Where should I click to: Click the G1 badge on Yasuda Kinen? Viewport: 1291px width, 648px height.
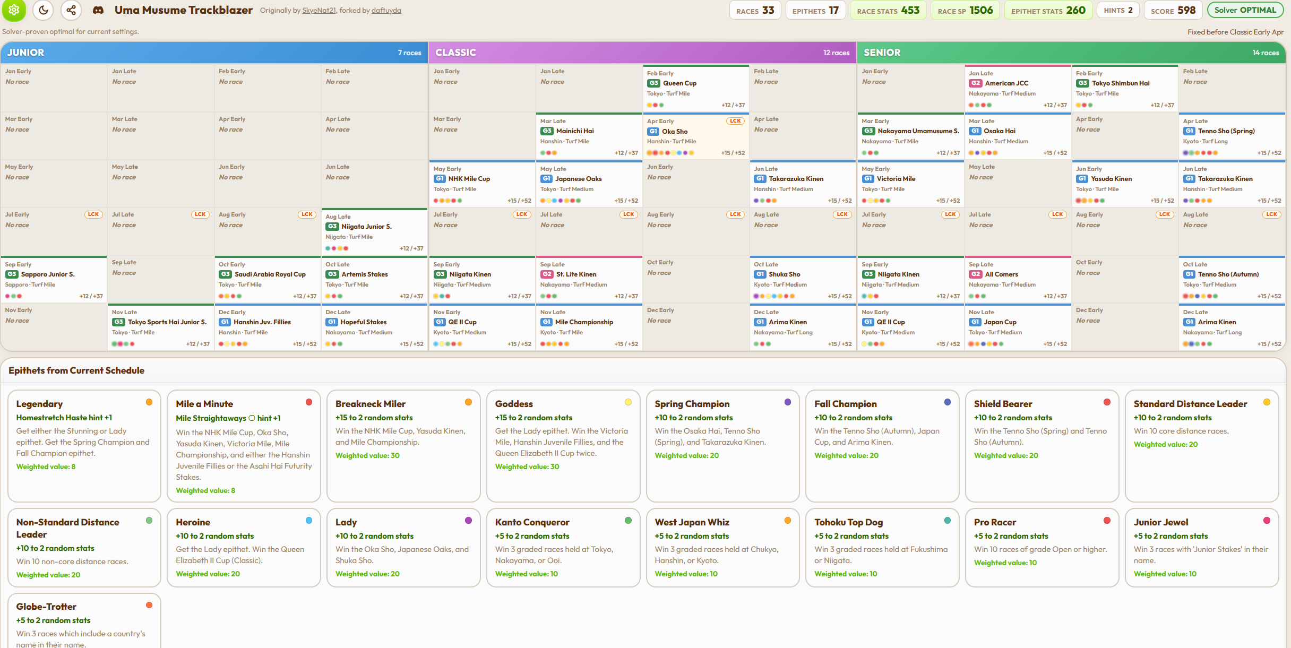[1082, 179]
